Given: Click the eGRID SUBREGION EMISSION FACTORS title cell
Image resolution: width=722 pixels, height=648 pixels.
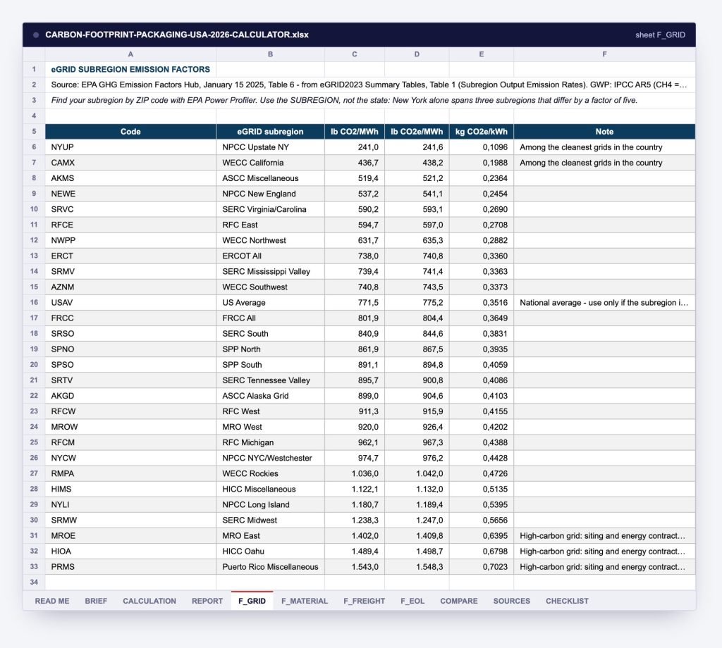Looking at the screenshot, I should (130, 70).
